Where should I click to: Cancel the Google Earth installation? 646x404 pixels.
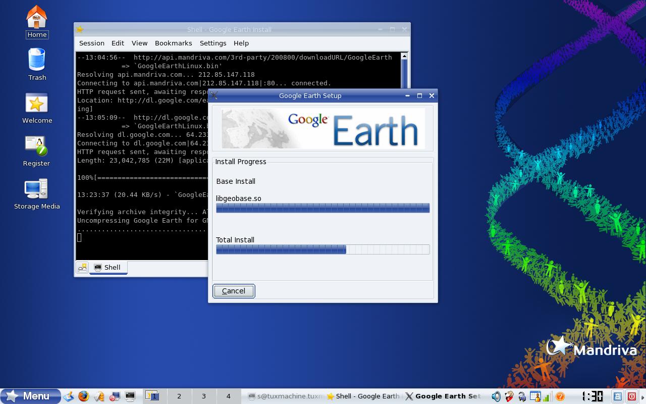click(234, 291)
